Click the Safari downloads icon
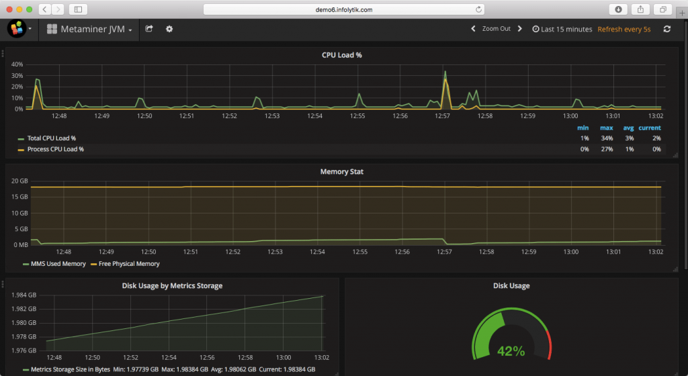Screen dimensions: 688x376 pos(617,9)
